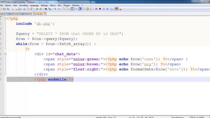The height and width of the screenshot is (118, 210).
Task: Open the Search menu
Action: coord(8,5)
